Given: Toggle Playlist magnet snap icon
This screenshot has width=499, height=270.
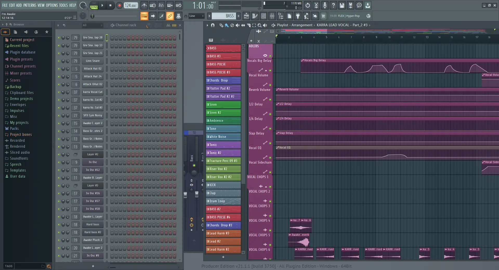Looking at the screenshot, I should pos(213,25).
